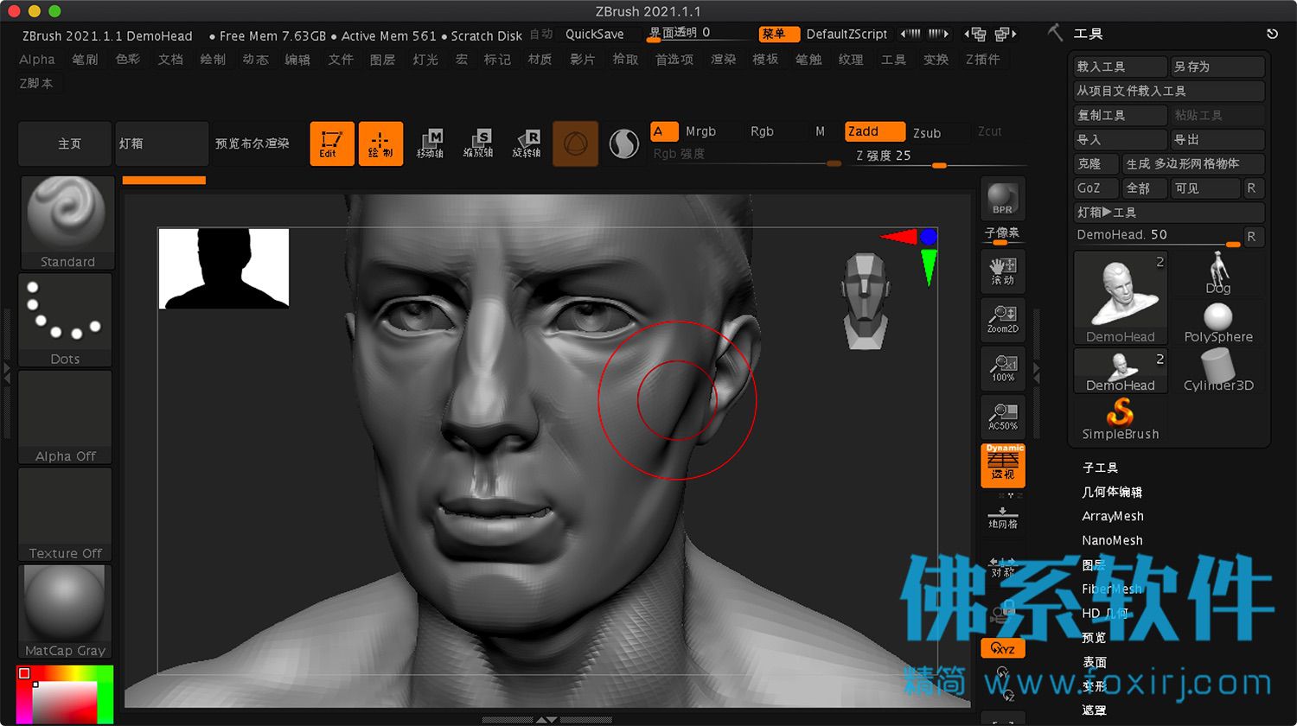Select the SimpleBrush tool
This screenshot has height=726, width=1297.
[x=1121, y=419]
